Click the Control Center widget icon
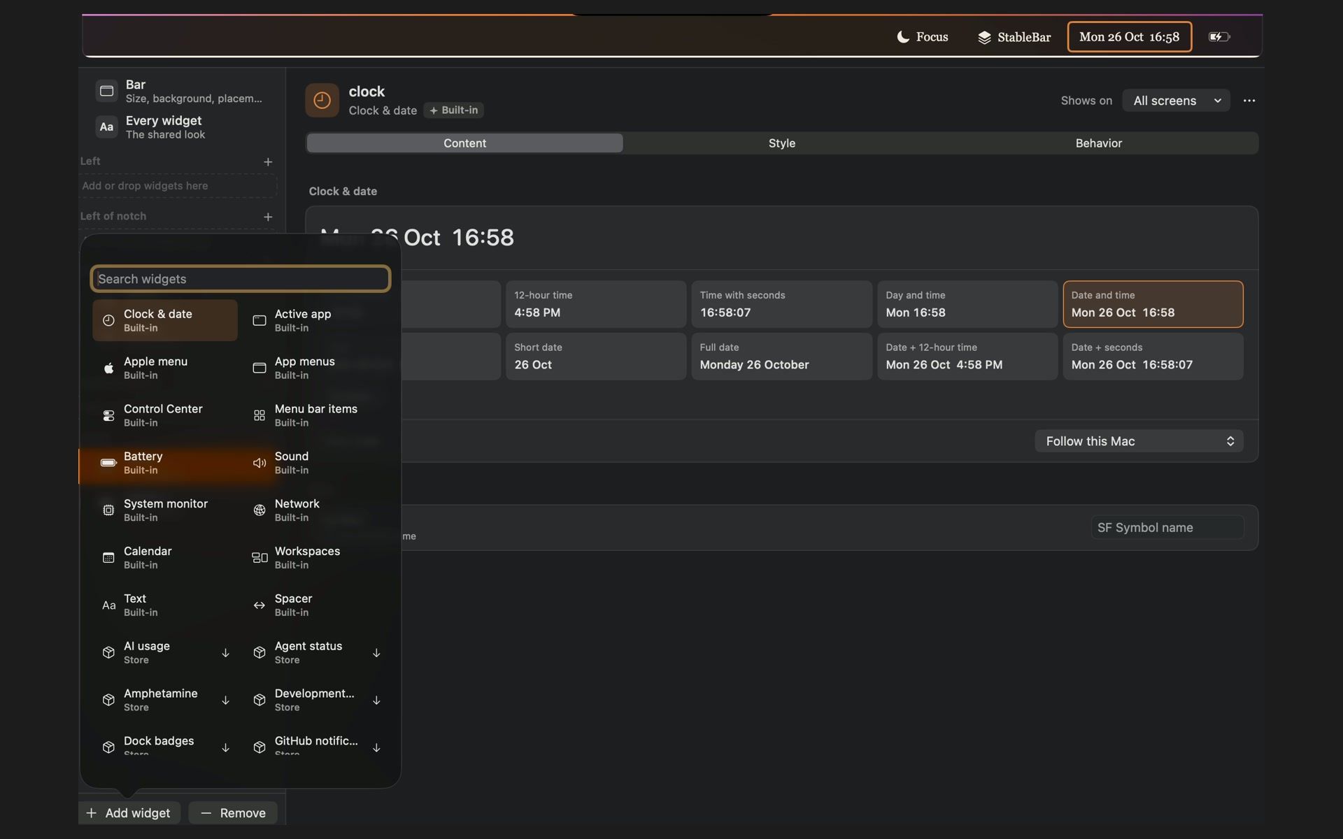This screenshot has height=839, width=1343. (108, 415)
